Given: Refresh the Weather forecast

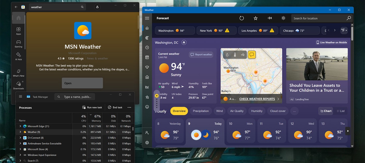Looking at the screenshot, I should [x=242, y=18].
